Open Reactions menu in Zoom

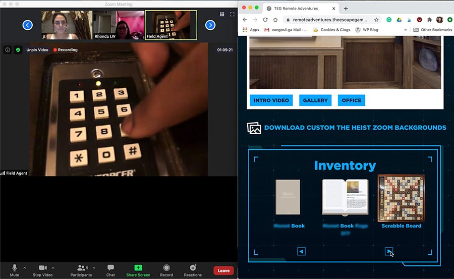(193, 270)
